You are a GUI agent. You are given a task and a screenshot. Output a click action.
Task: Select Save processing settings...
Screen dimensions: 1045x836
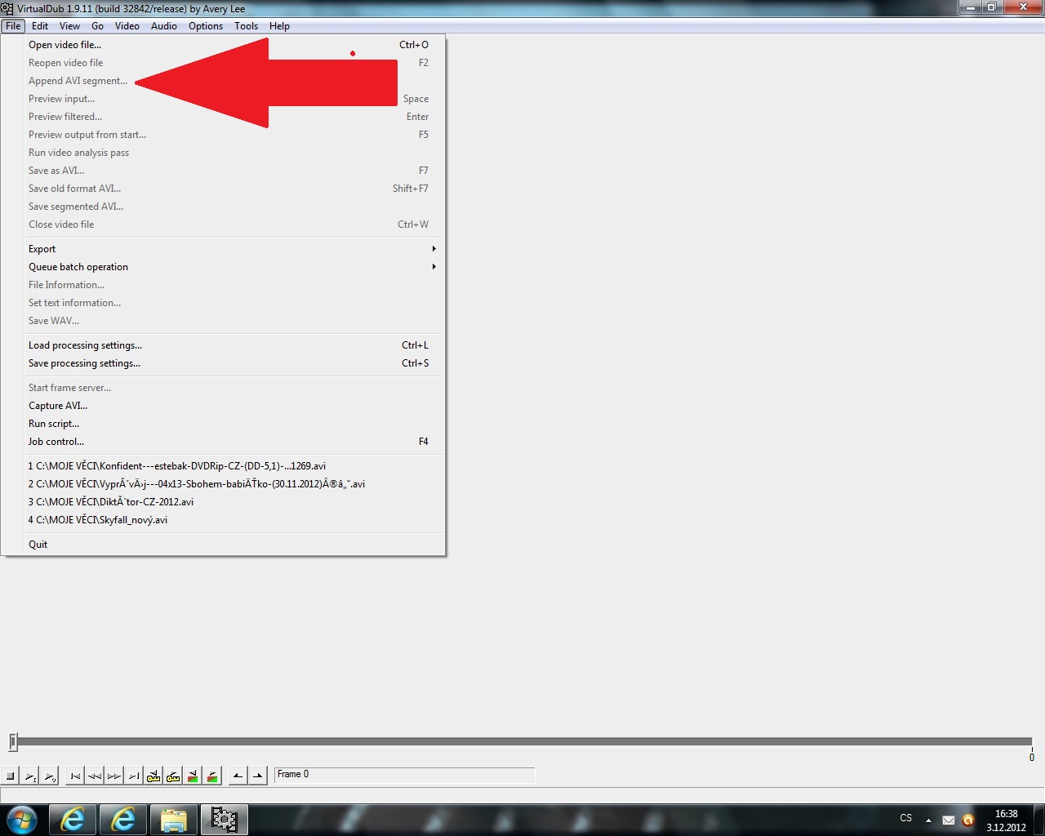[x=224, y=363]
